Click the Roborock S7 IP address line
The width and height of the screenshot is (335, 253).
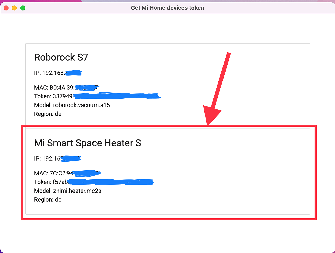tap(58, 73)
